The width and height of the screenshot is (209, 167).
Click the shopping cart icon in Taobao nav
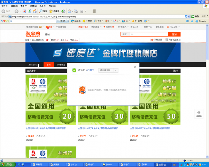[104, 27]
